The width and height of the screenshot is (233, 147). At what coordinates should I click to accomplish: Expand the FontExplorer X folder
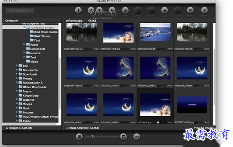17,82
